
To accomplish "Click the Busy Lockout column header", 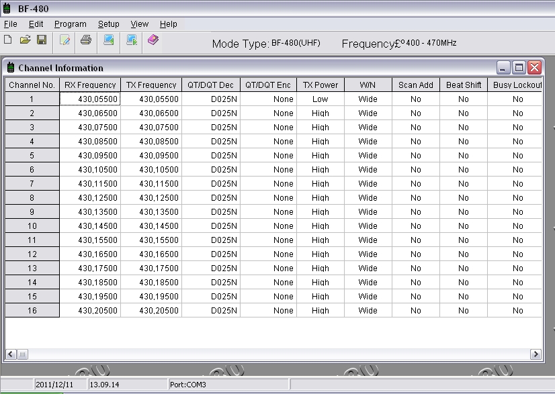I will pos(515,85).
